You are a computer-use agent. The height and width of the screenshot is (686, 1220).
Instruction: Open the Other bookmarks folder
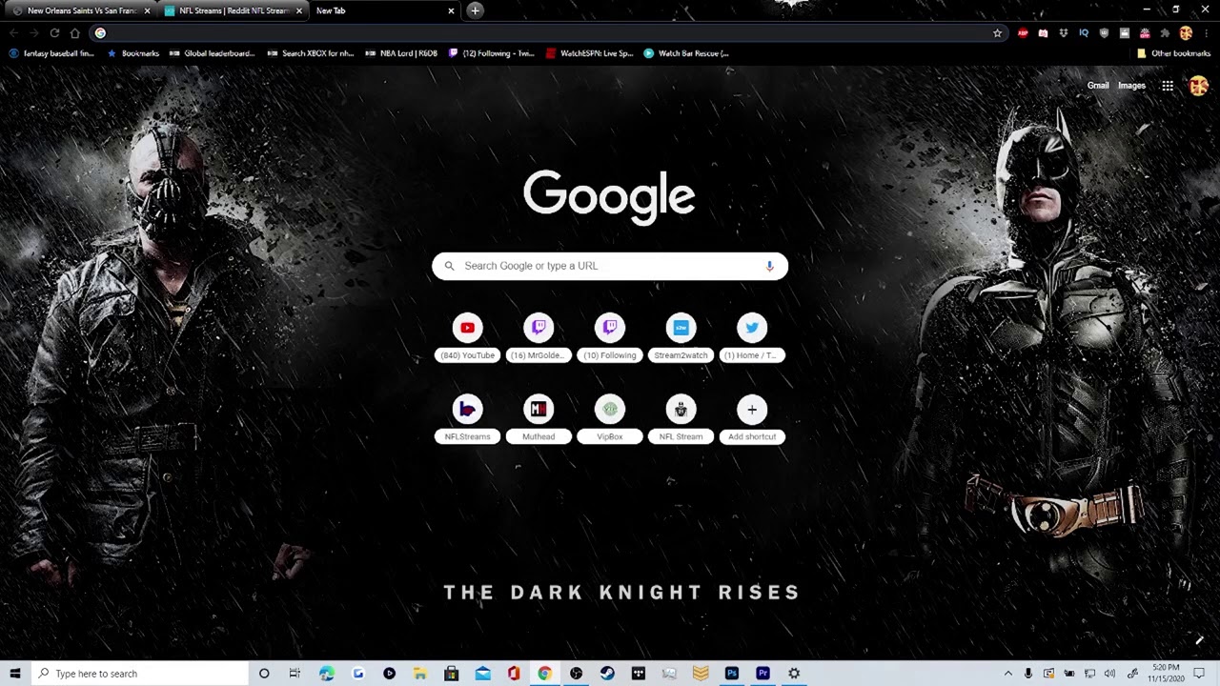click(1173, 53)
